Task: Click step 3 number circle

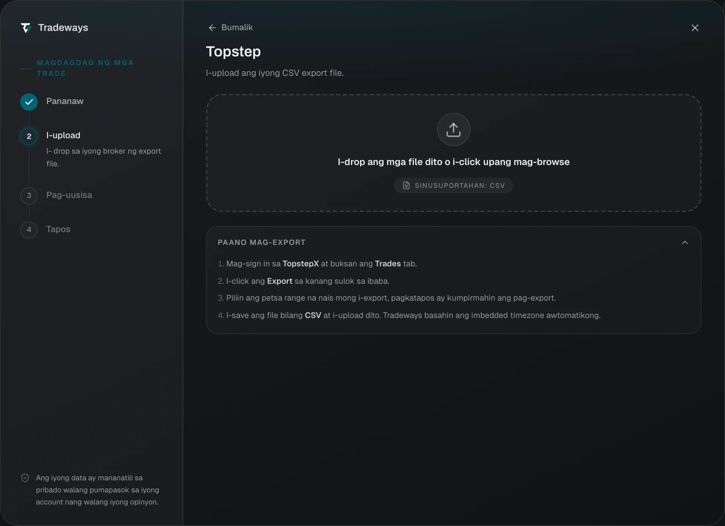Action: tap(29, 195)
